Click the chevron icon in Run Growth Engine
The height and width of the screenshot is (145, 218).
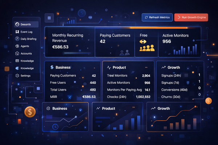click(179, 17)
